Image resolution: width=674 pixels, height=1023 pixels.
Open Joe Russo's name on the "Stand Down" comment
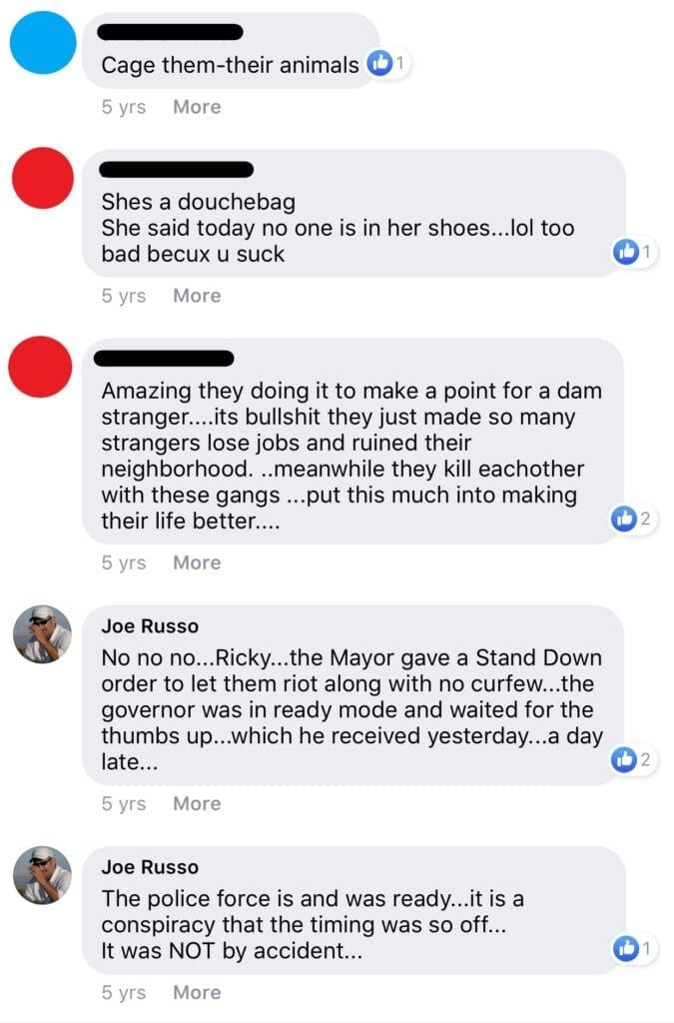click(150, 626)
